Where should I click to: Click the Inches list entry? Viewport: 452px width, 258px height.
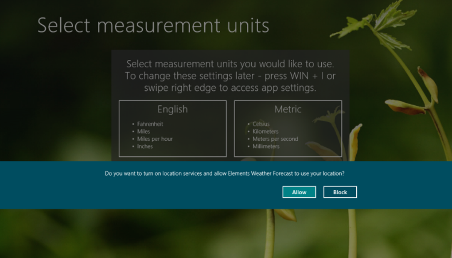[145, 146]
